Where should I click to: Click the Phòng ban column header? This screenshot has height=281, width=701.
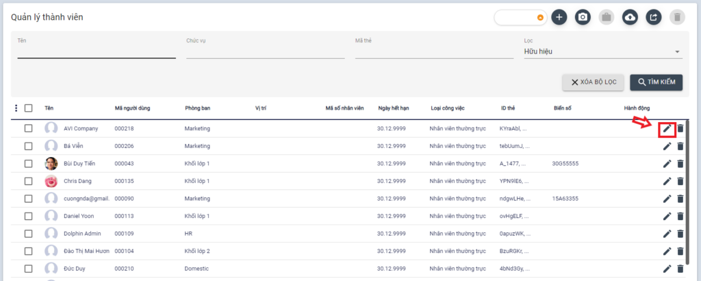pyautogui.click(x=197, y=108)
